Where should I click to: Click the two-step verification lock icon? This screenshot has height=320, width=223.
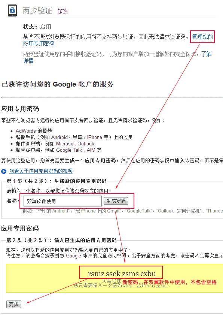12,10
